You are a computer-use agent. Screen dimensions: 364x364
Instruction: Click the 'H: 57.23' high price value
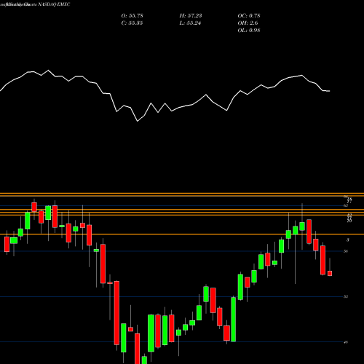191,16
